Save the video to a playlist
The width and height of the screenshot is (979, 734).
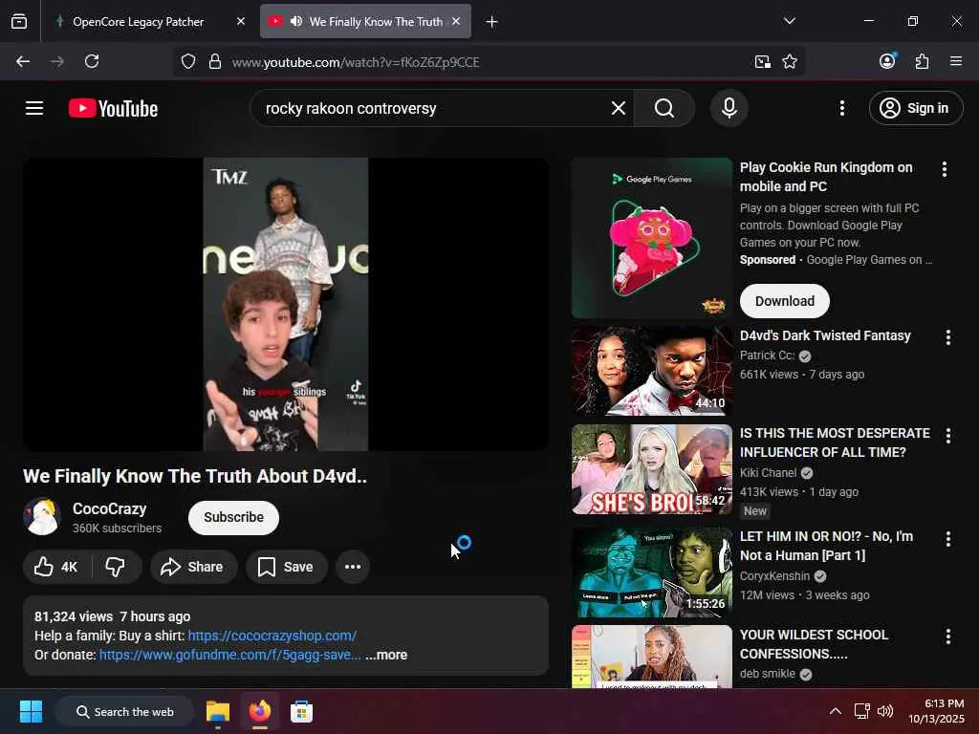[x=286, y=567]
